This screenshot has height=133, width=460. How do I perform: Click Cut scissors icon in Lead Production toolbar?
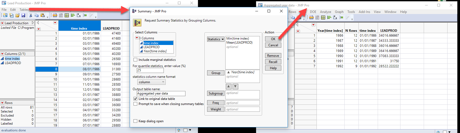click(x=31, y=15)
